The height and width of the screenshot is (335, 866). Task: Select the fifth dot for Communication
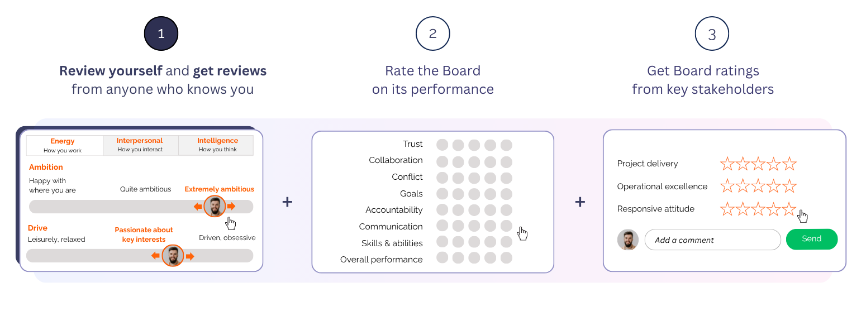click(506, 226)
